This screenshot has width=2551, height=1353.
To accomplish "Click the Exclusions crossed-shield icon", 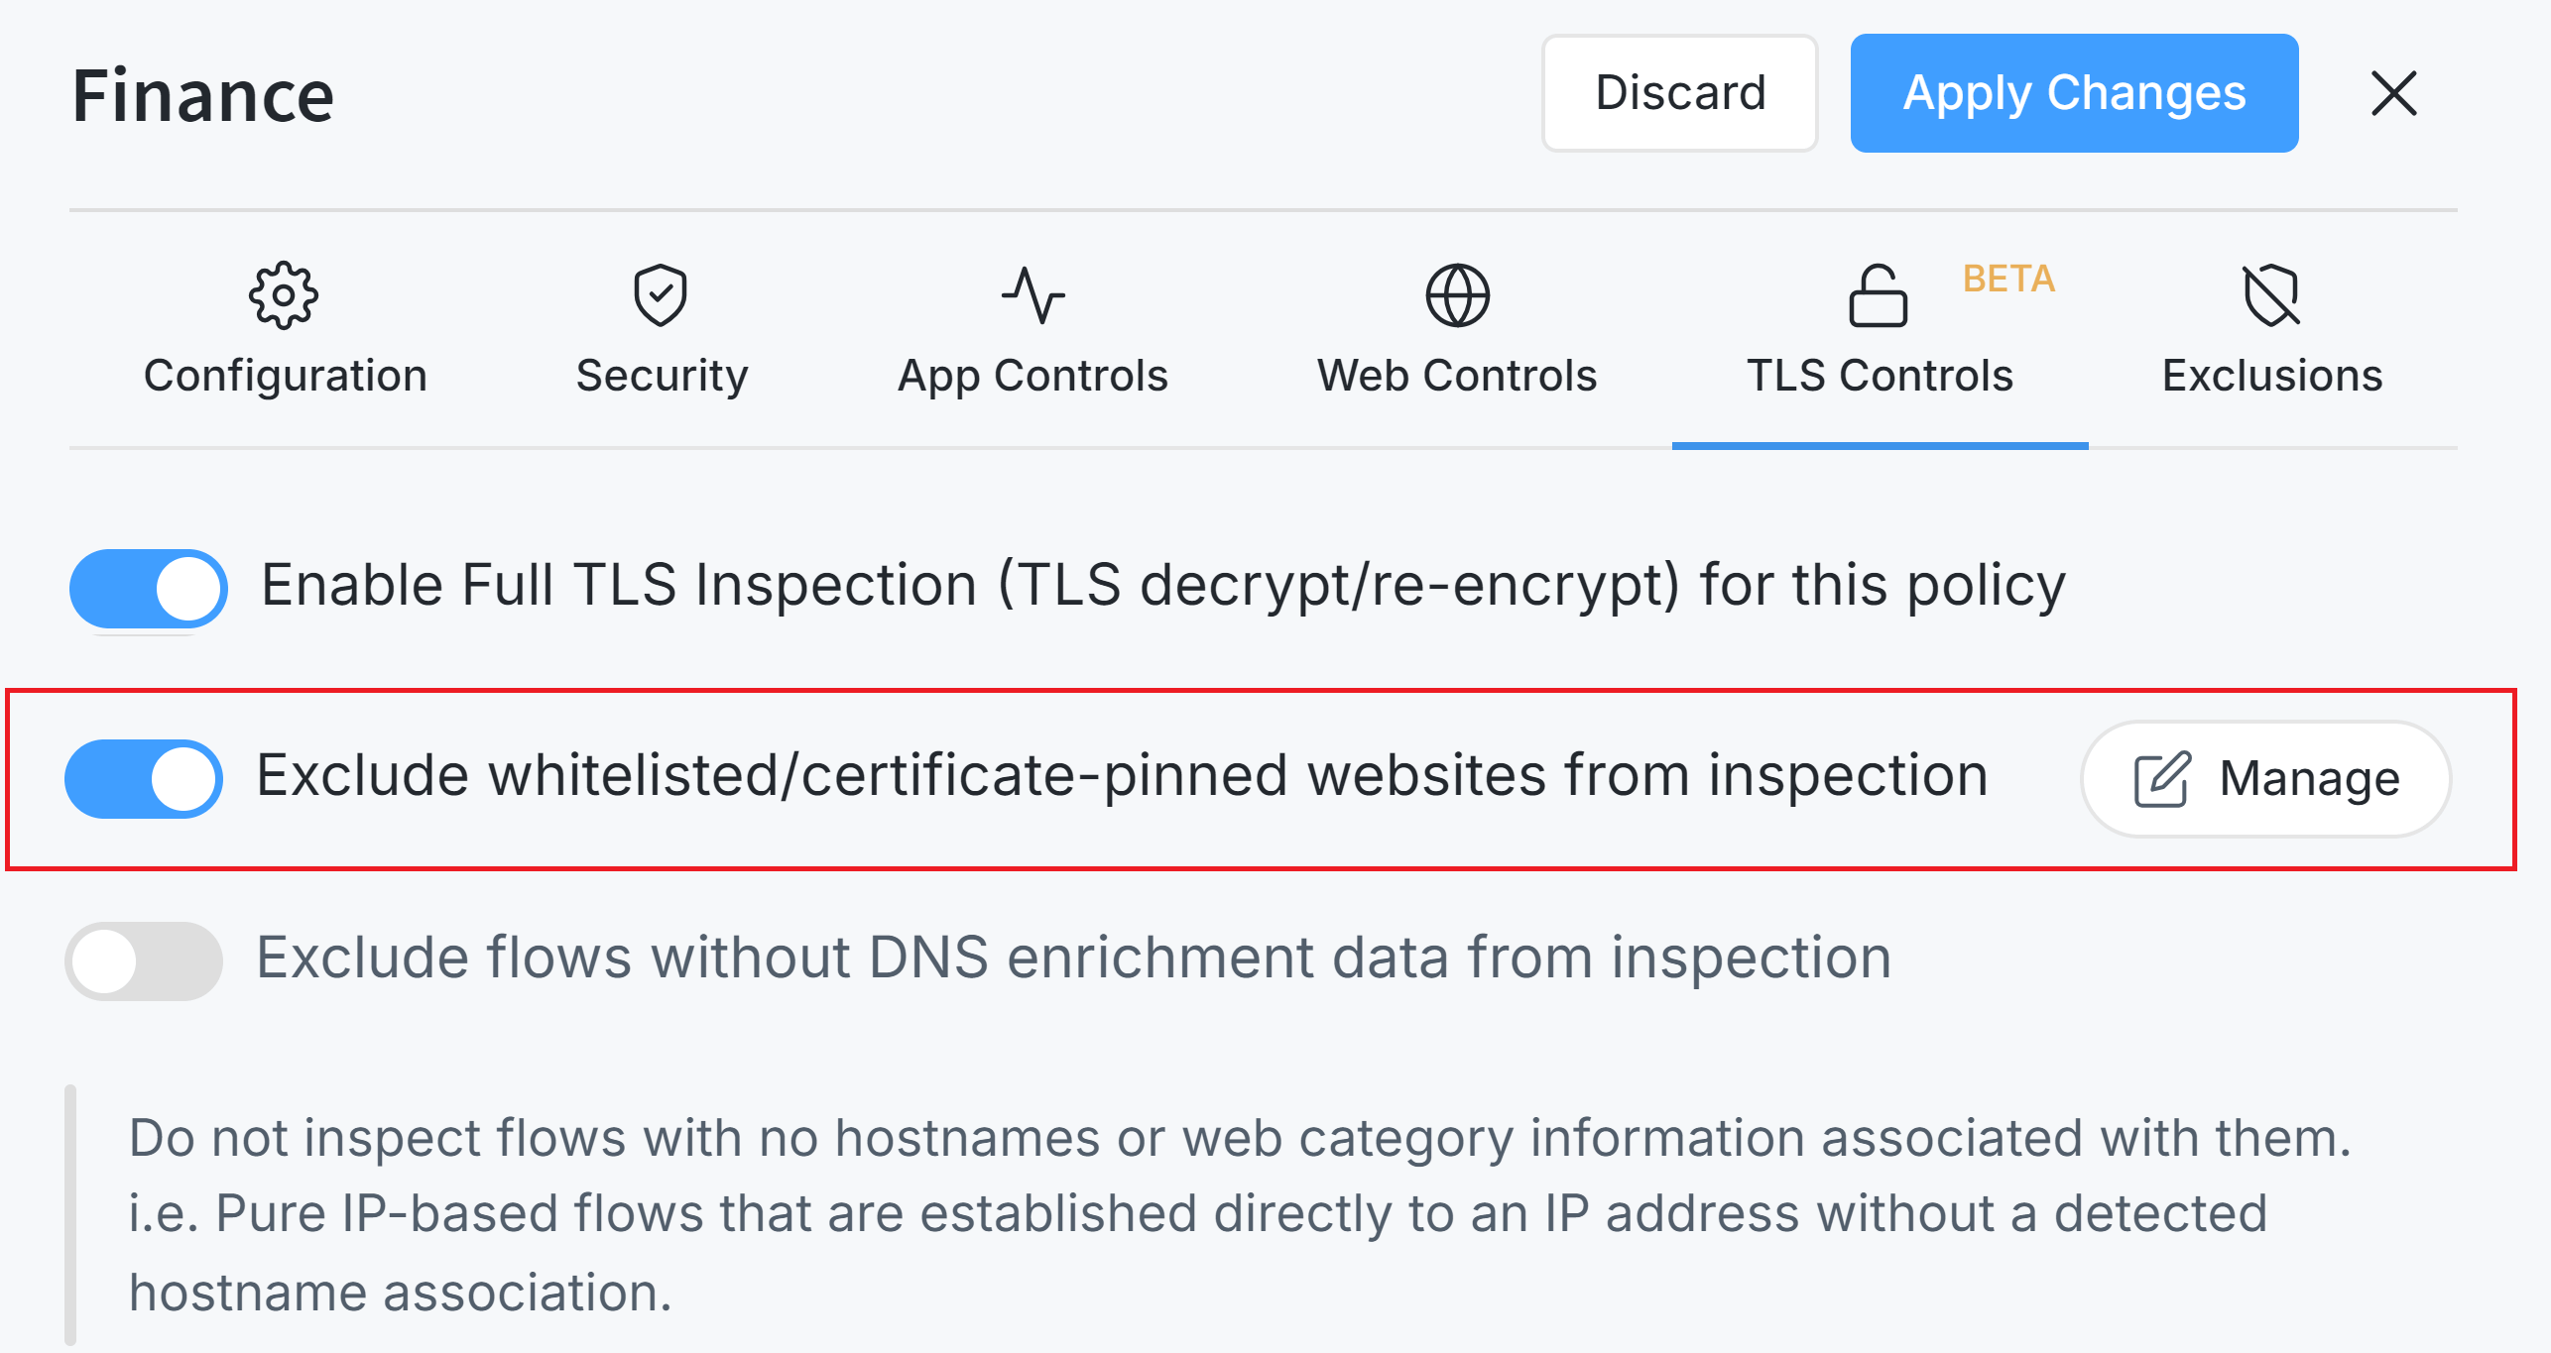I will (2271, 295).
